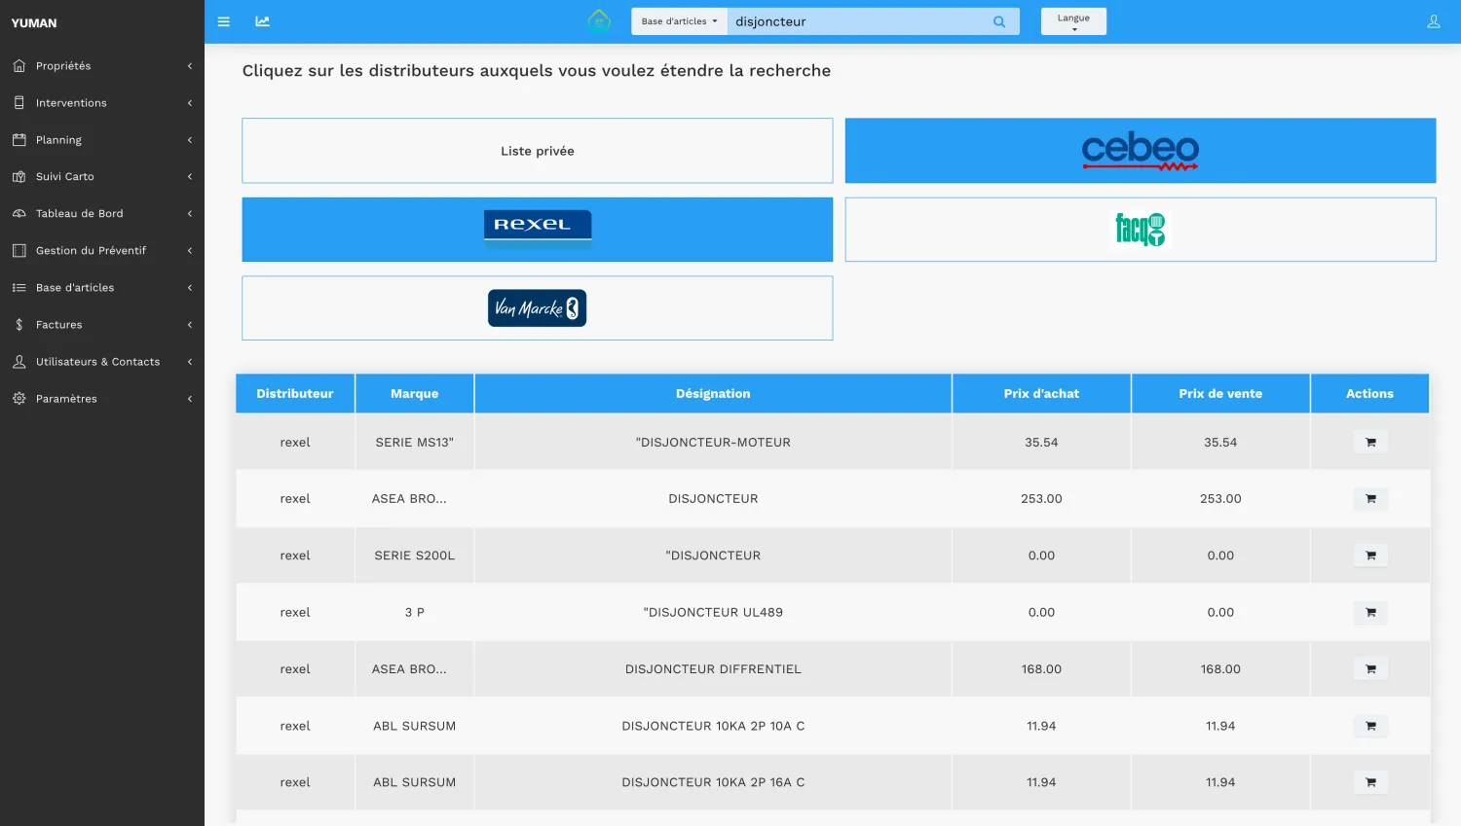Add DISJONCTEUR 10KA 2P 10A C to cart

(x=1370, y=726)
